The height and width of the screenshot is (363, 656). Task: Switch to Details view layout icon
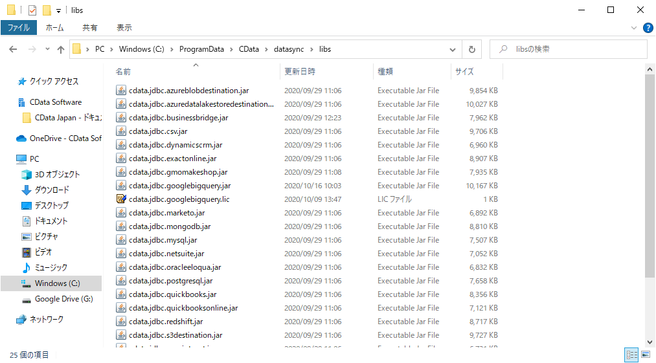click(x=632, y=355)
